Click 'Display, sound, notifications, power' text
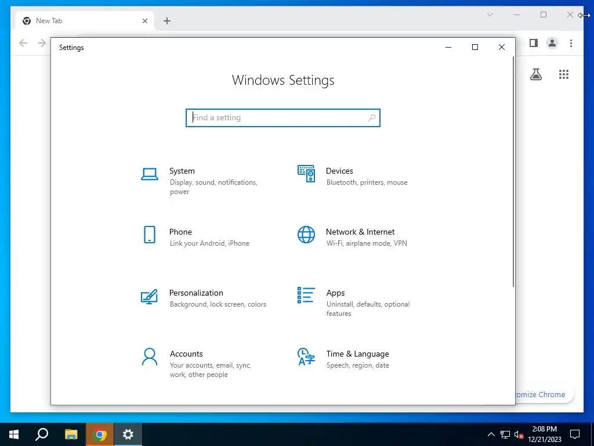Viewport: 594px width, 446px height. [x=213, y=187]
